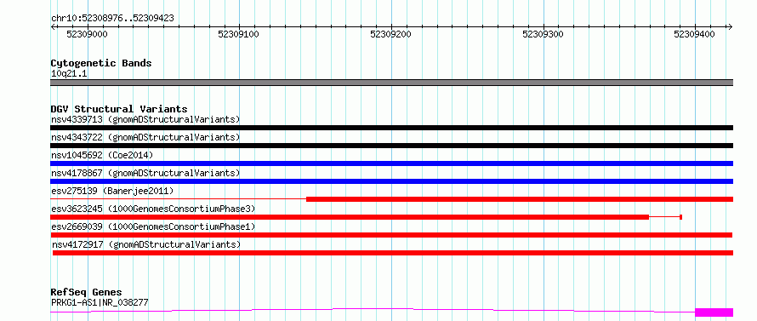757x321 pixels.
Task: Click ruler tick label 52309200
Action: [391, 34]
